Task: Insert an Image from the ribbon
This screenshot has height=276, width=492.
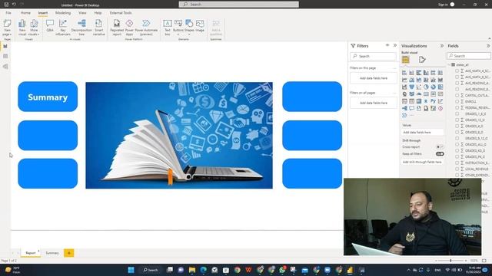Action: 200,26
